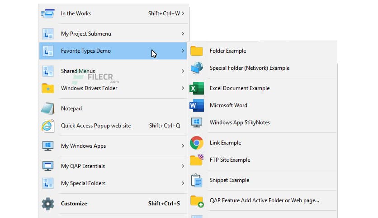Click the FTP Site Example folder icon
Screen dimensions: 378x218
click(x=197, y=160)
